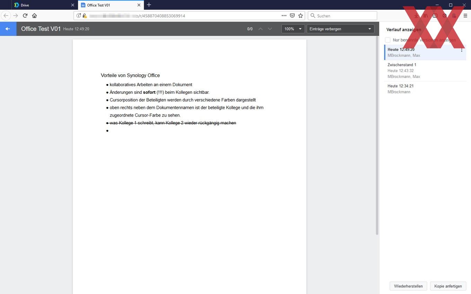
Task: Click in the Suchen search field
Action: point(342,16)
